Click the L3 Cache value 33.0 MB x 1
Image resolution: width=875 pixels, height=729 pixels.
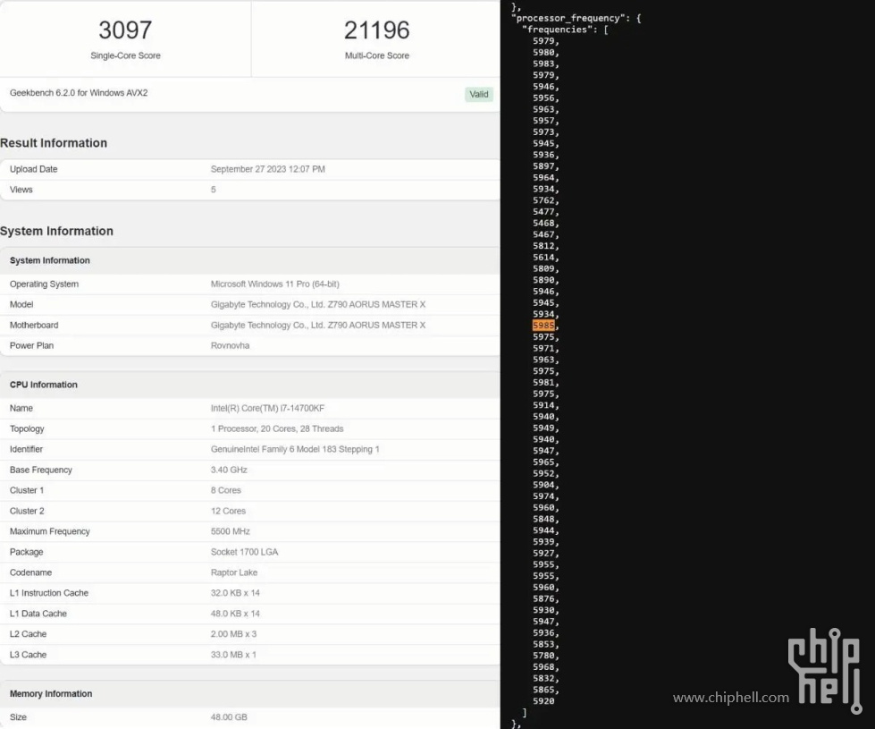(x=233, y=655)
